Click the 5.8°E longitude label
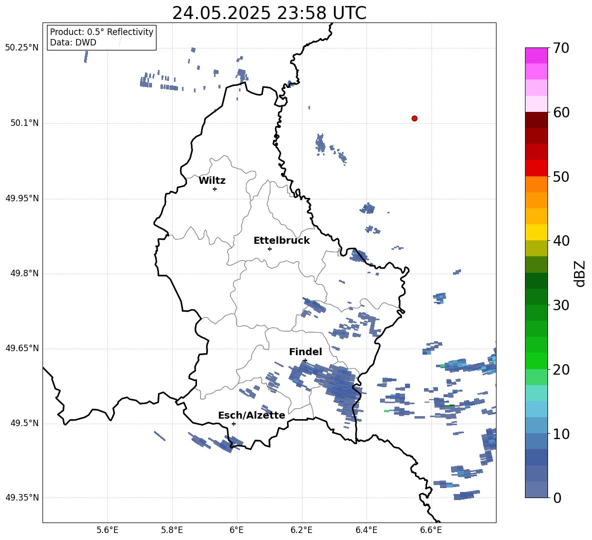Screen dimensions: 592x540 (x=172, y=530)
